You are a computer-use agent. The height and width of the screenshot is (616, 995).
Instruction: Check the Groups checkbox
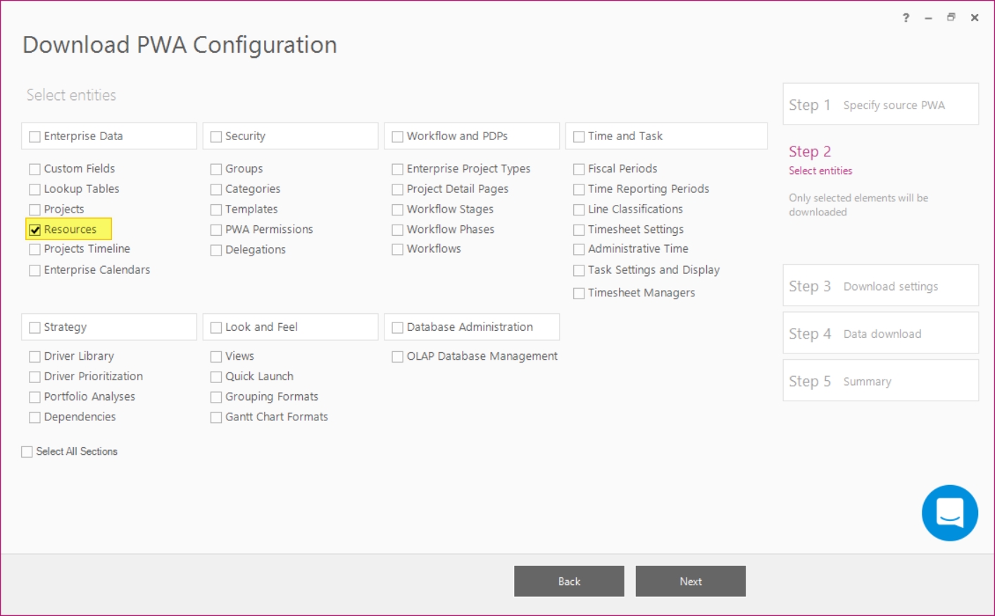point(216,169)
